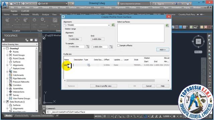214x120 pixels.
Task: Select Catchments in the Prospector tree
Action: click(18, 75)
